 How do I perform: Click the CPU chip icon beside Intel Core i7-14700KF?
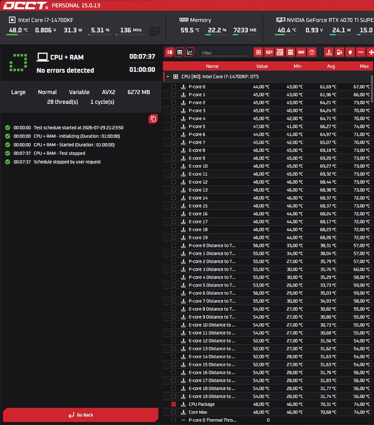coord(12,20)
